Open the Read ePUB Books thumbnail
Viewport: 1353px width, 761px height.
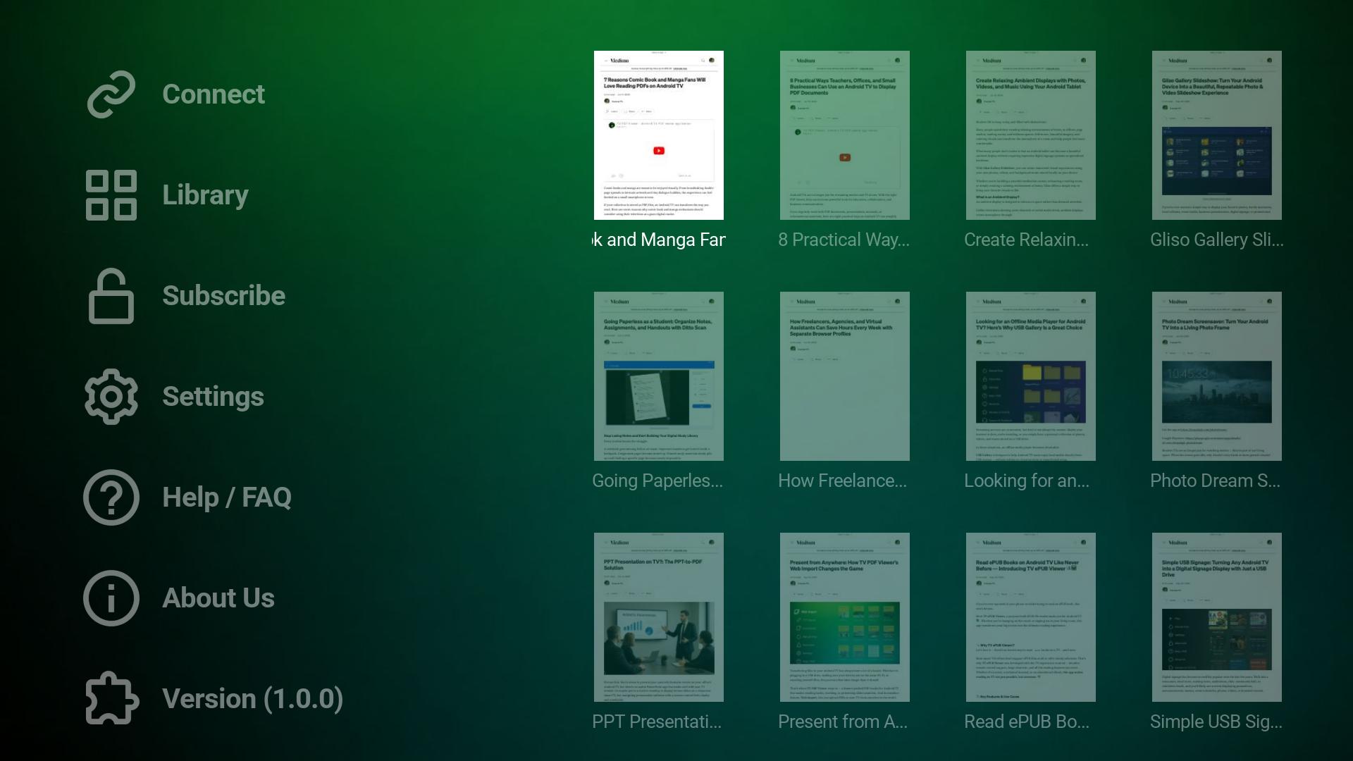[x=1031, y=617]
